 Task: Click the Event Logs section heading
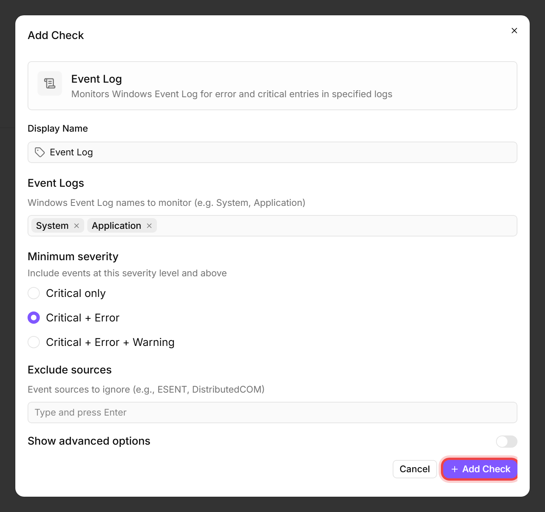click(x=56, y=183)
